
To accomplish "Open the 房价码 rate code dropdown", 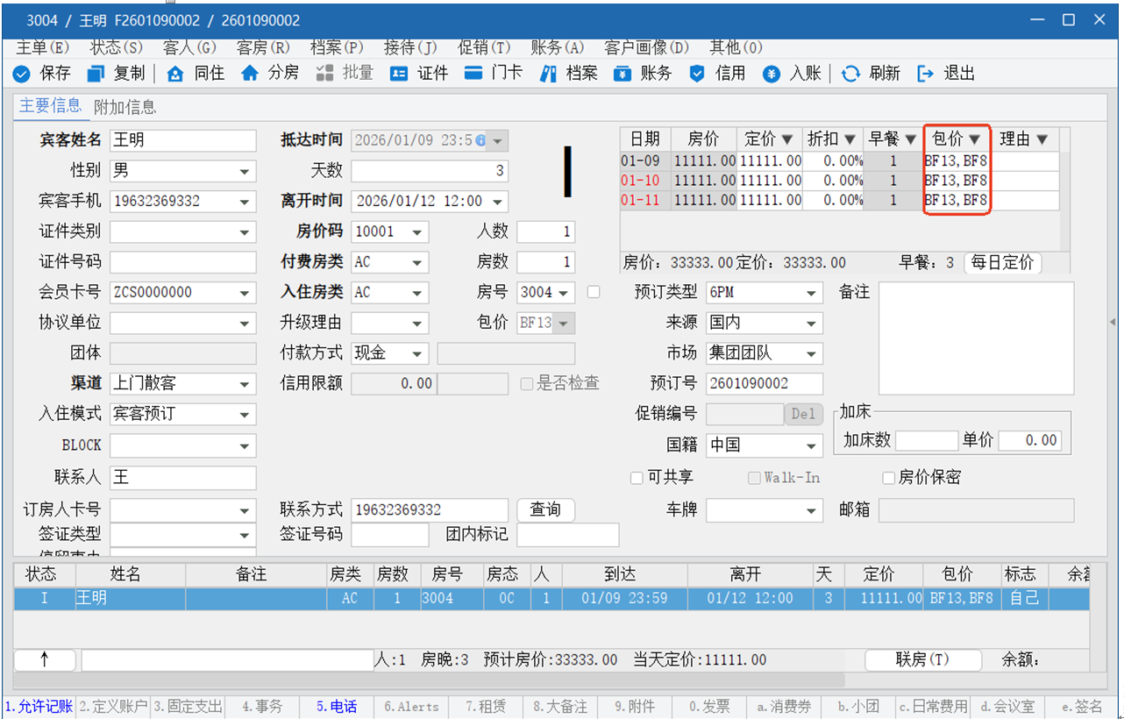I will (x=417, y=232).
